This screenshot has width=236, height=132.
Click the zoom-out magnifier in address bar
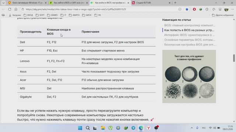(180, 9)
